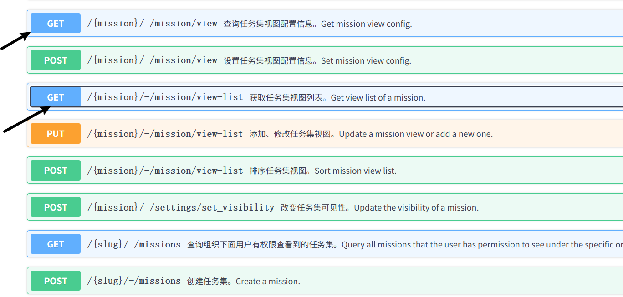Click the POST badge for Set mission view config
This screenshot has width=623, height=297.
[x=55, y=60]
